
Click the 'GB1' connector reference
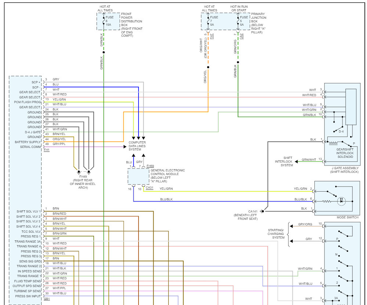click(47, 299)
